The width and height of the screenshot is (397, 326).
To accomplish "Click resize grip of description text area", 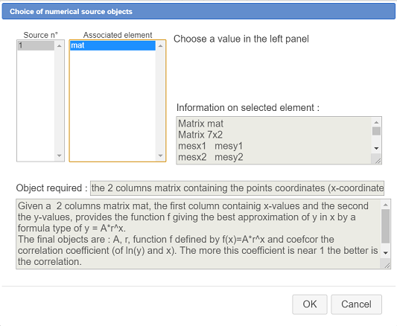I will click(387, 265).
